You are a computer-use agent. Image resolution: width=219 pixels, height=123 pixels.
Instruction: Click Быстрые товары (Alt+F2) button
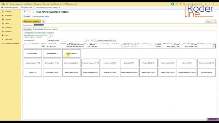pyautogui.click(x=33, y=63)
